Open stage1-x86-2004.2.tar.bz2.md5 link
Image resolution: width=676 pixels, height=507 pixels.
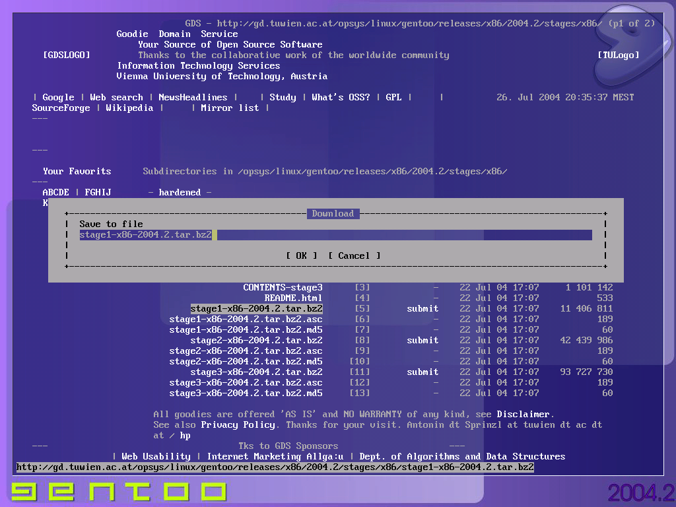[x=246, y=330]
